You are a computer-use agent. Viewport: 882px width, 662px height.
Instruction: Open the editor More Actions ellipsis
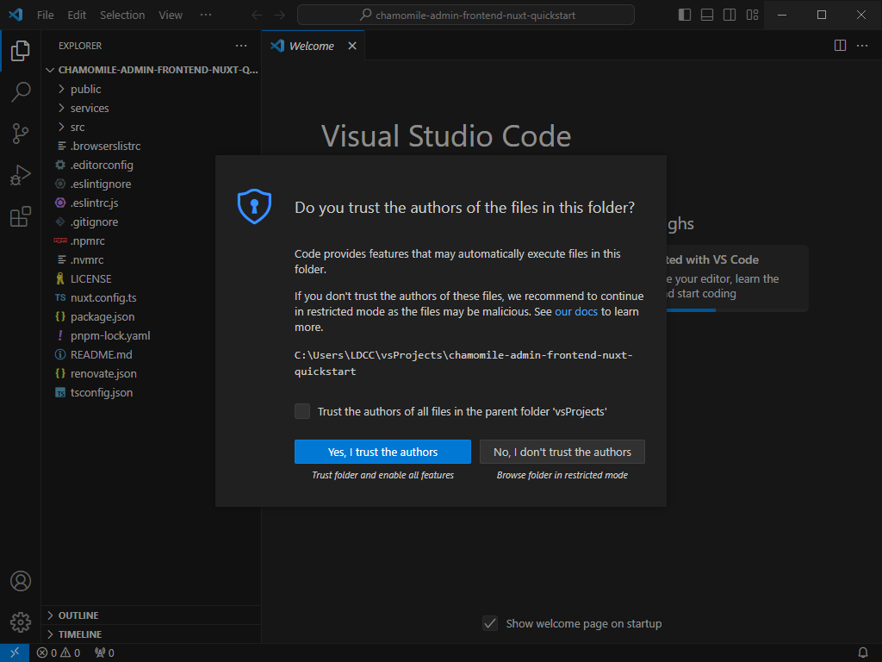click(x=862, y=46)
